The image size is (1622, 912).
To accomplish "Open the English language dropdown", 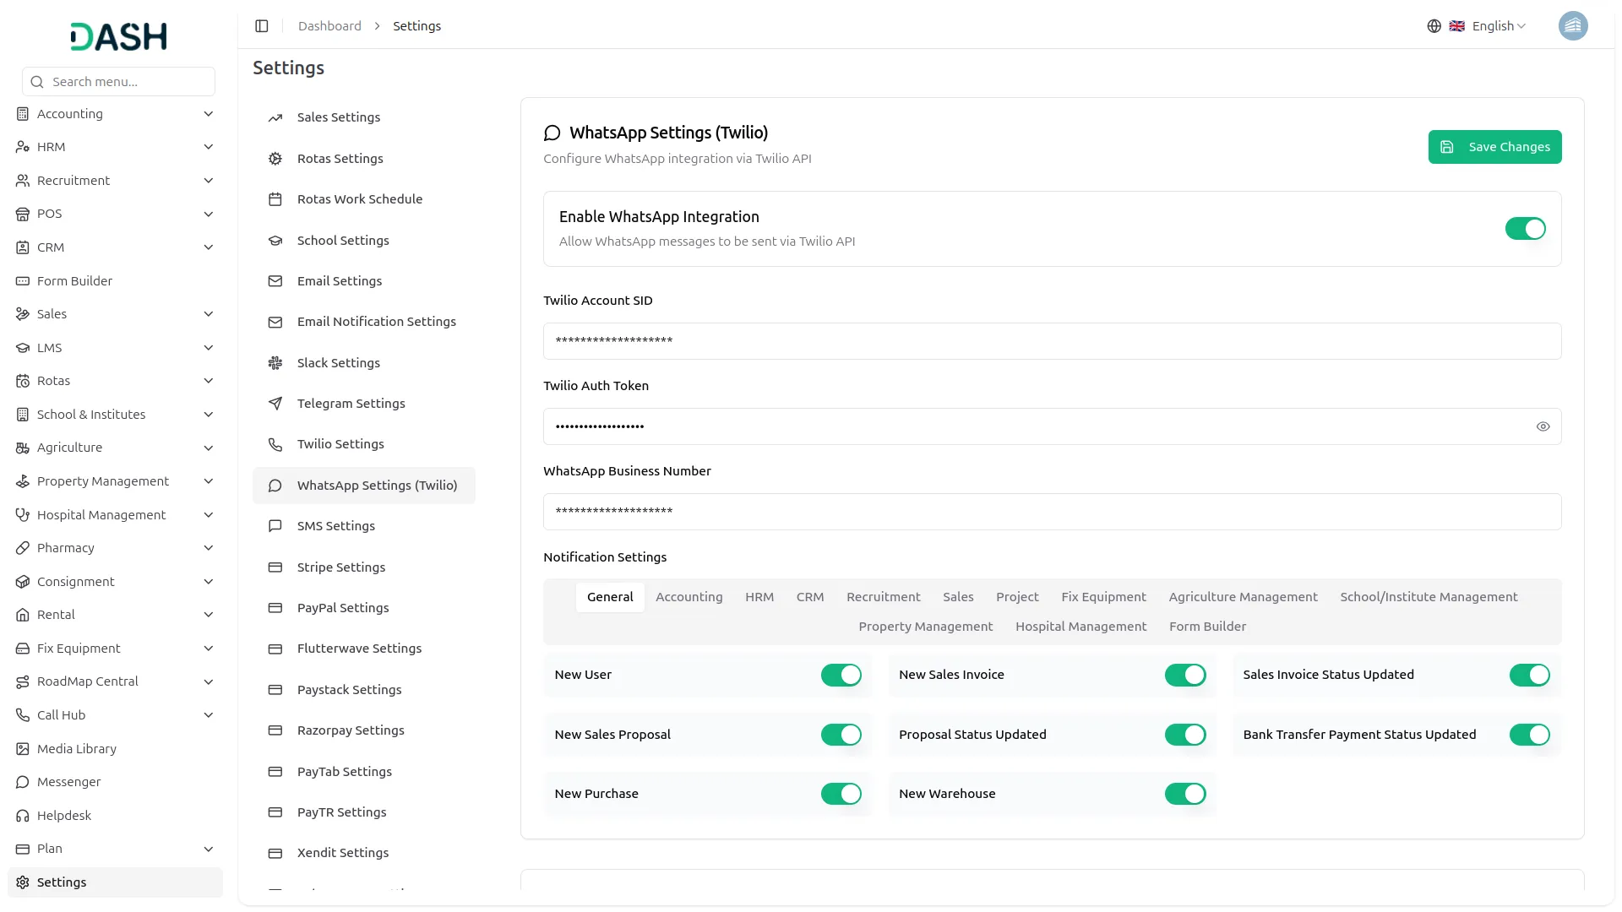I will pos(1490,25).
